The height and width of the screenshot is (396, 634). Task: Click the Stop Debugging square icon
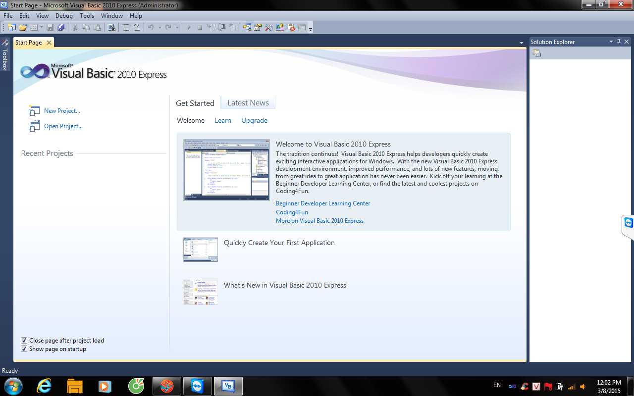click(200, 27)
